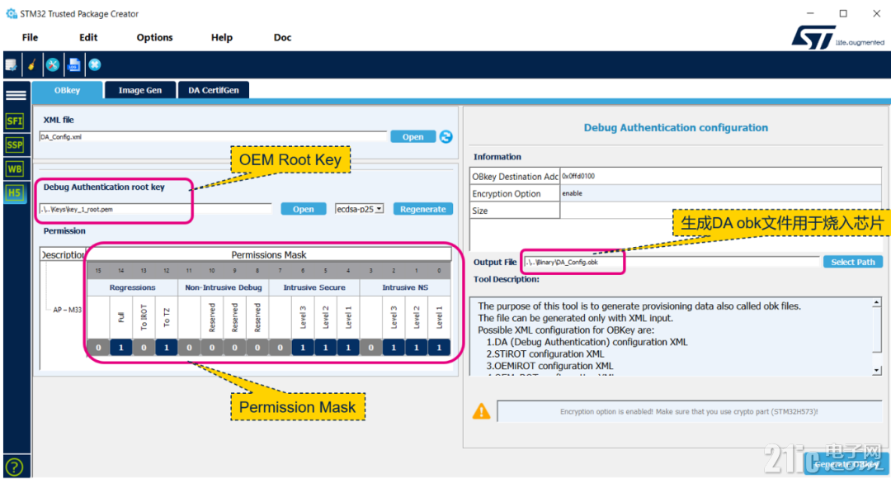Screen dimensions: 891x479
Task: Select the H5 sidebar icon
Action: coord(15,192)
